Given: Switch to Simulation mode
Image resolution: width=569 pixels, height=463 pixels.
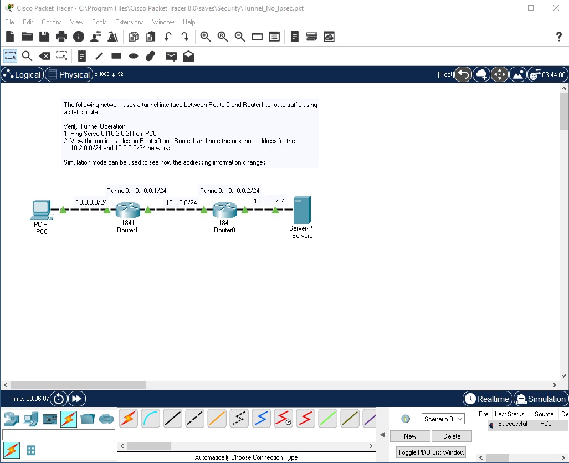Looking at the screenshot, I should [x=541, y=399].
